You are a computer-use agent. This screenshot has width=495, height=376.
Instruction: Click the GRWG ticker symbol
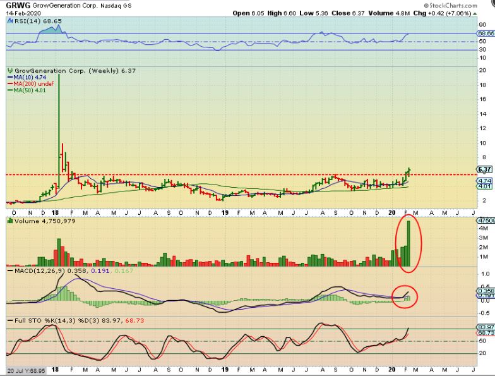(18, 6)
